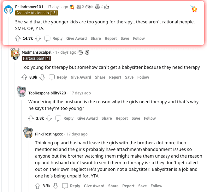
Task: Click the speech bubble icon on MadmansScalpel's comment
Action: (52, 77)
